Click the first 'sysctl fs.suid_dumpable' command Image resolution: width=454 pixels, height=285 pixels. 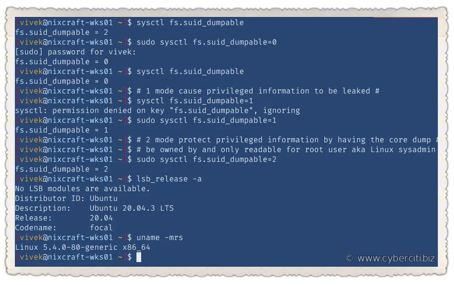190,23
